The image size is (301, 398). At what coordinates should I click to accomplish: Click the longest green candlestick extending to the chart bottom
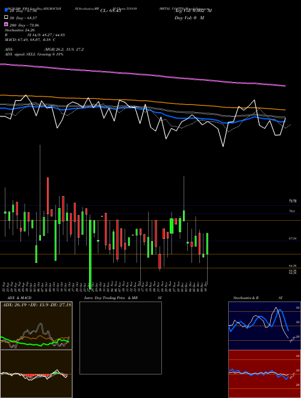(x=90, y=253)
